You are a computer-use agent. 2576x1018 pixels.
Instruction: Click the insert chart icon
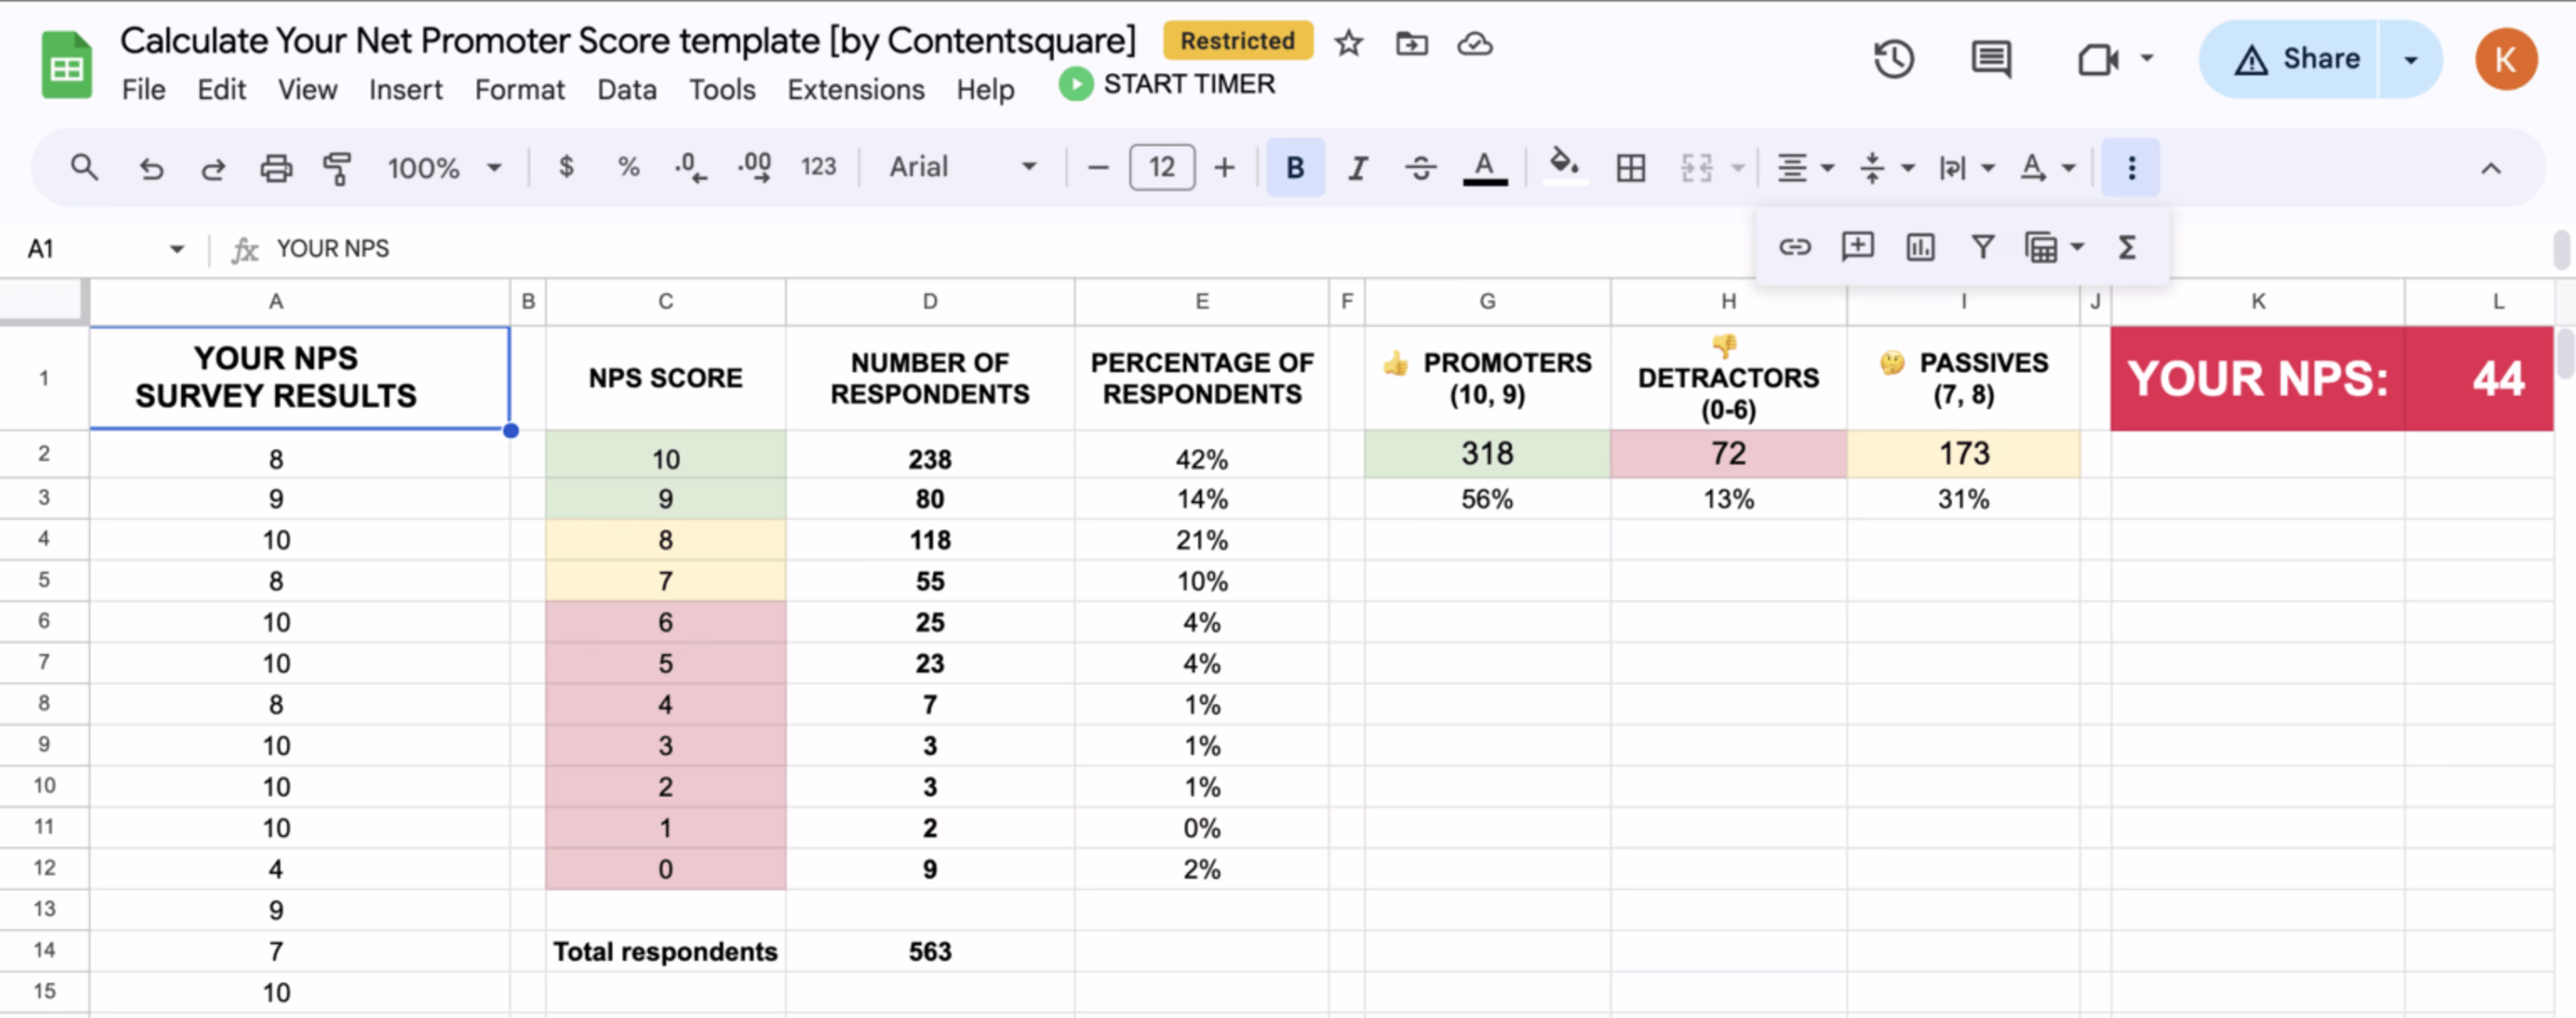tap(1920, 247)
